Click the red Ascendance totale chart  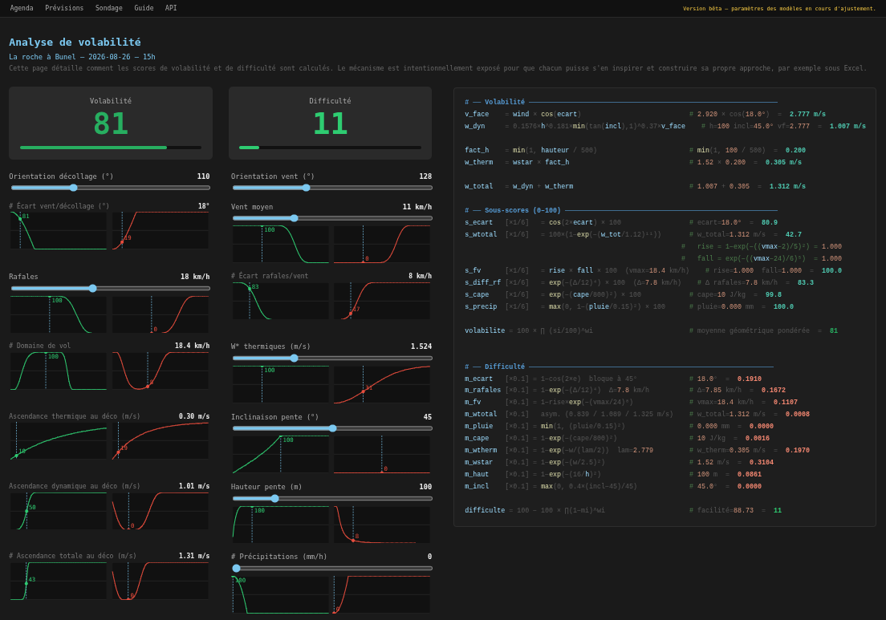(x=161, y=581)
